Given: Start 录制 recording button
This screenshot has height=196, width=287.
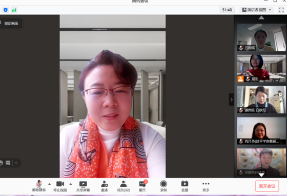Looking at the screenshot, I should 163,186.
